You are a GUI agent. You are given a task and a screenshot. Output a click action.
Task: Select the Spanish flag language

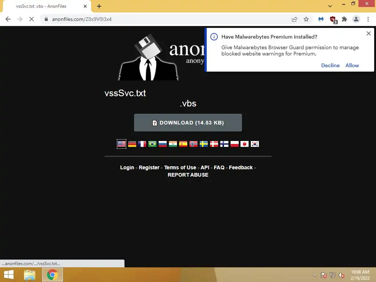point(183,144)
